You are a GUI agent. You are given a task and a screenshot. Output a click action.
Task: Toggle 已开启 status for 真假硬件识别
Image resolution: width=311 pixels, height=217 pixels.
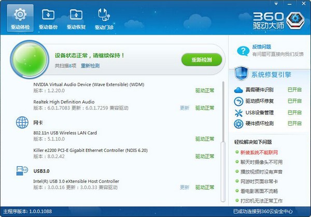click(294, 90)
